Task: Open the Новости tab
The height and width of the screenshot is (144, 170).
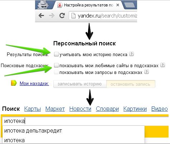Action: pyautogui.click(x=80, y=109)
